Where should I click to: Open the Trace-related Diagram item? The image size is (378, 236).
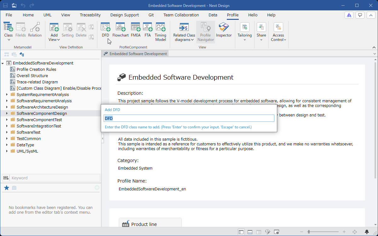click(37, 82)
